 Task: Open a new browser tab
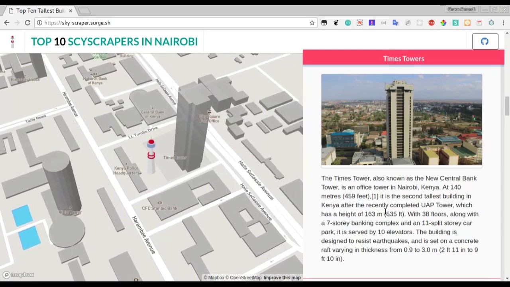point(84,11)
